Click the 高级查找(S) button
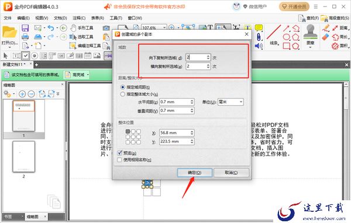Image resolution: width=351 pixels, height=223 pixels. coord(335,18)
